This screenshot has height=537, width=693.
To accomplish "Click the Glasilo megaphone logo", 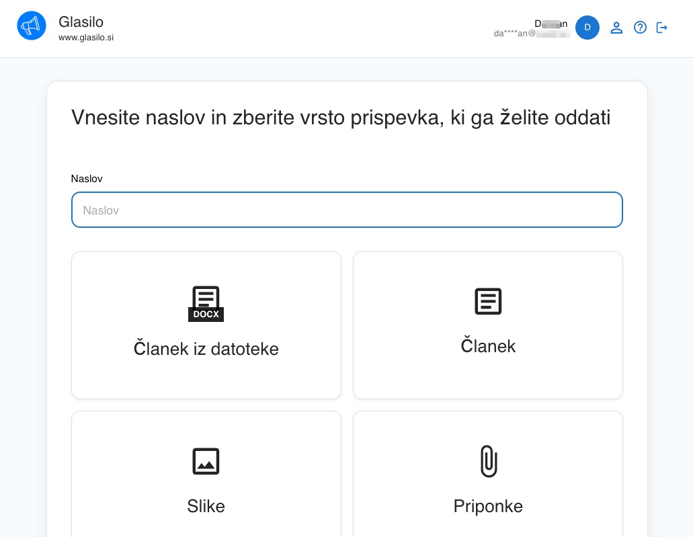I will coord(32,26).
